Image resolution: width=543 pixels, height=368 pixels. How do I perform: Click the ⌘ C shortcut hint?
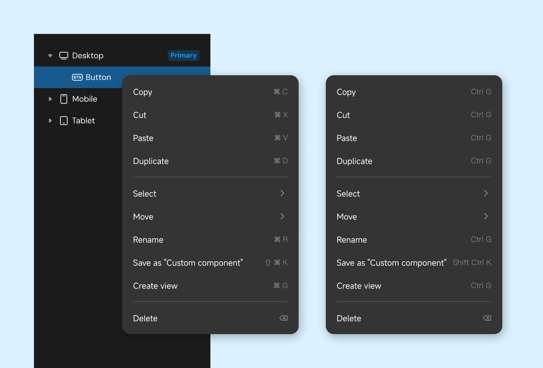(281, 92)
